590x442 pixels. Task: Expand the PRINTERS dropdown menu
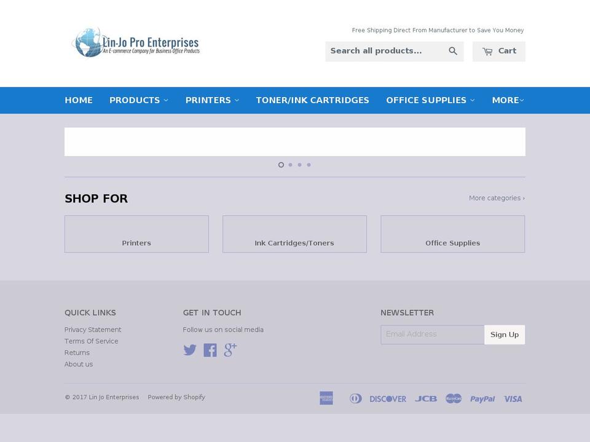click(211, 100)
